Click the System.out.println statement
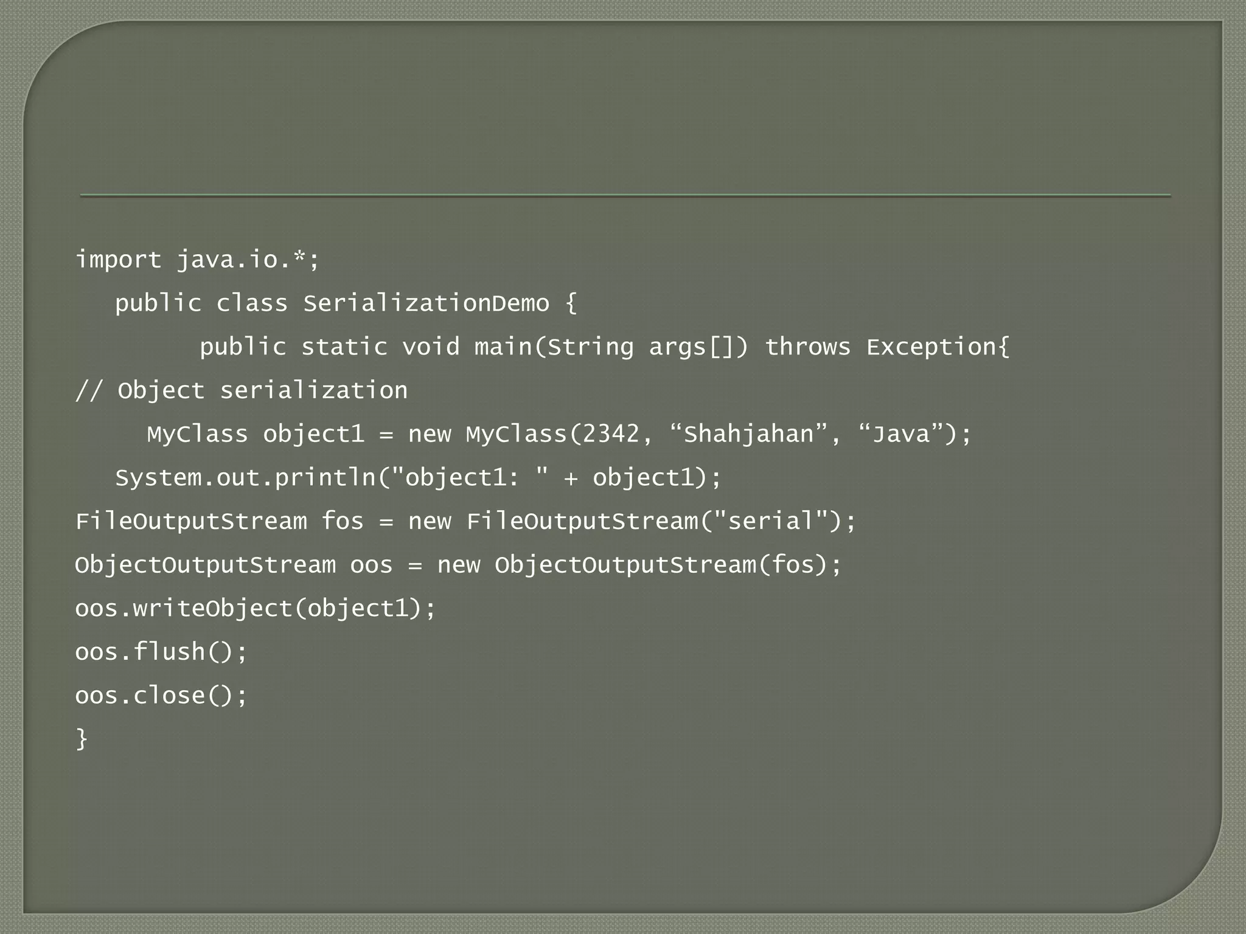 coord(418,477)
